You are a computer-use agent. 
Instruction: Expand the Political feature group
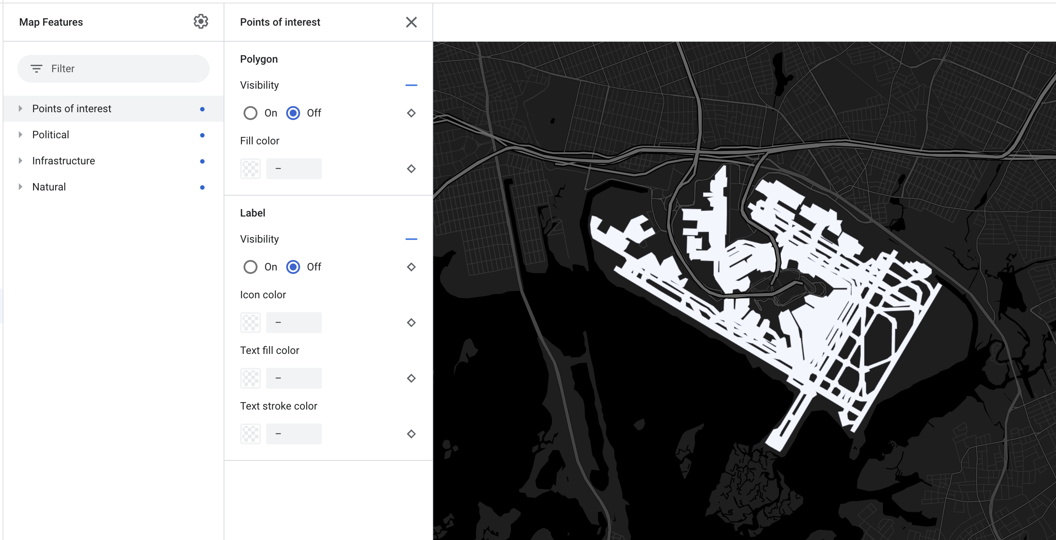point(20,135)
